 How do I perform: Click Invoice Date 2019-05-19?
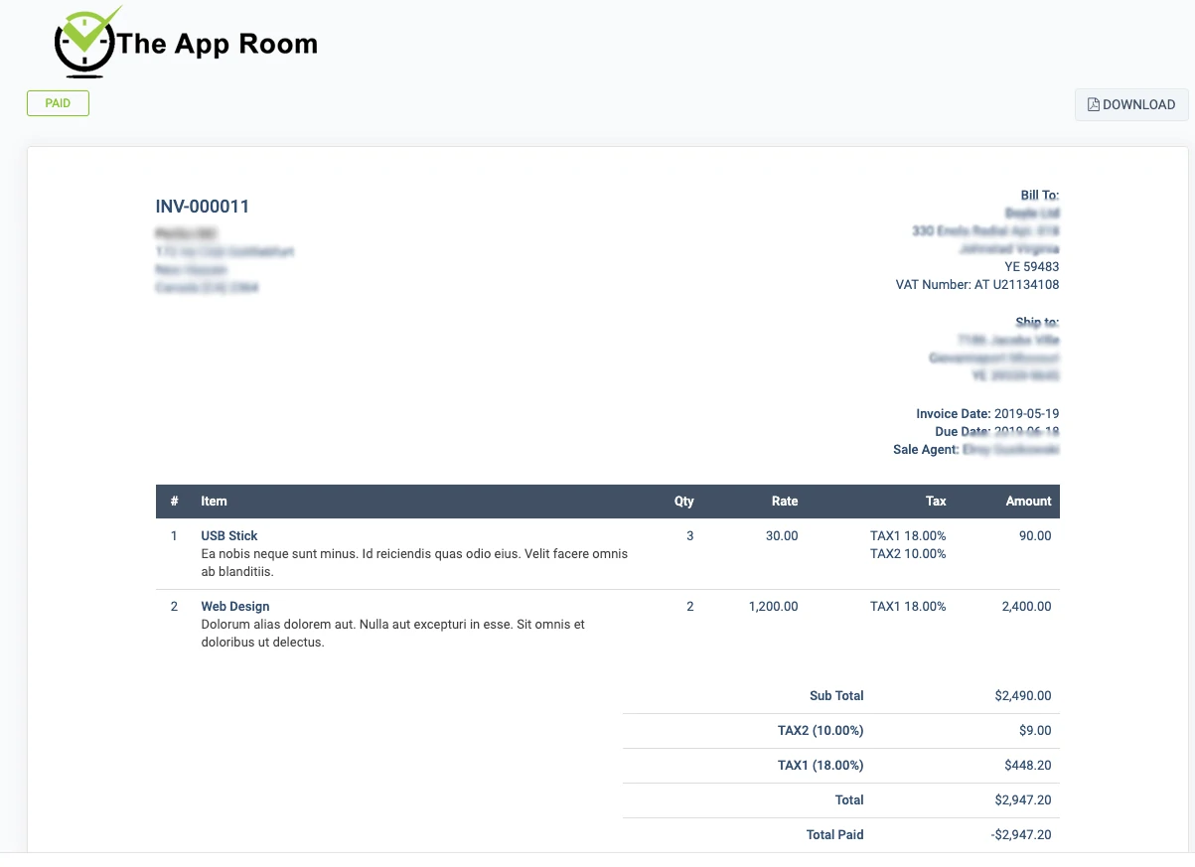pyautogui.click(x=987, y=414)
